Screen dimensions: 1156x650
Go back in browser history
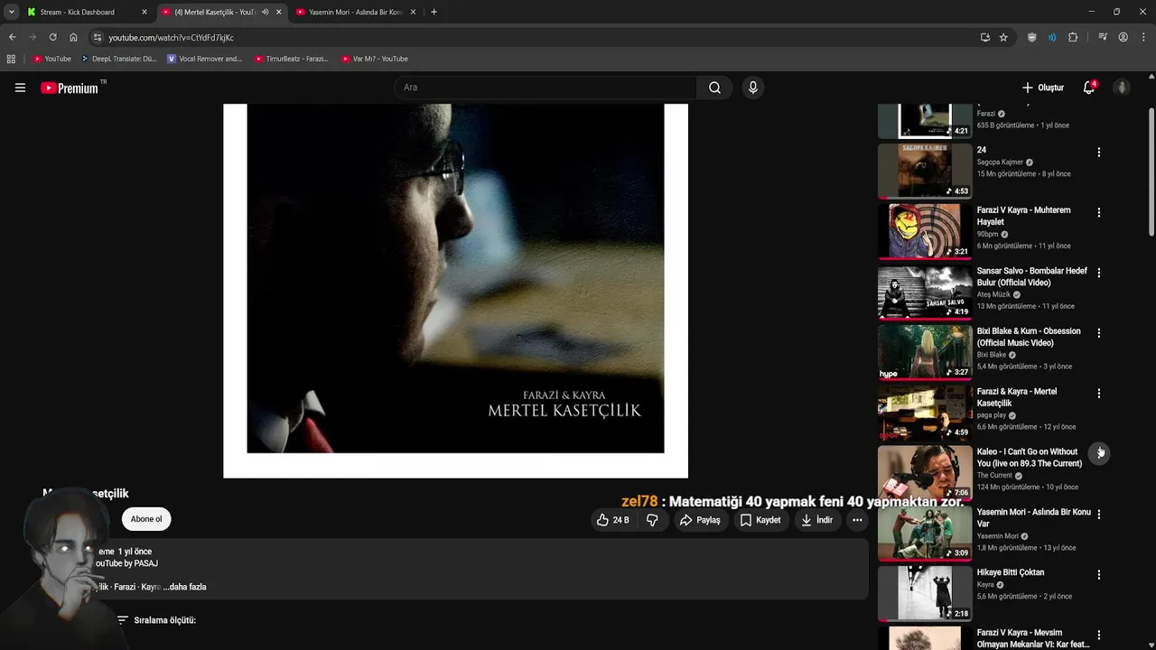[x=12, y=37]
